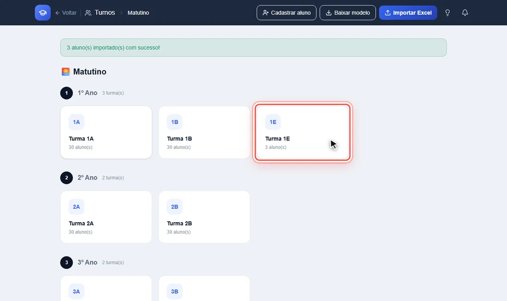Click the 2B class badge

coord(175,207)
